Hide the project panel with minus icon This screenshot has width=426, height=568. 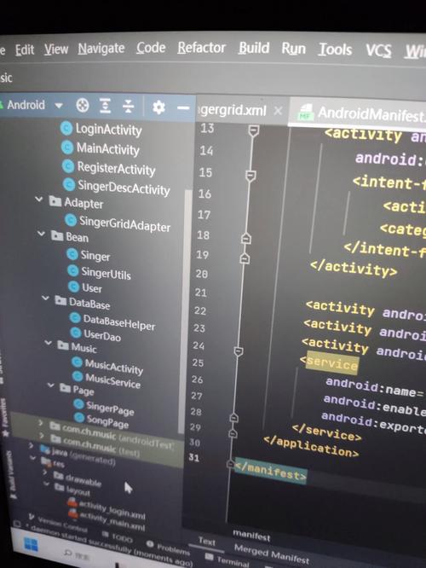pos(183,108)
